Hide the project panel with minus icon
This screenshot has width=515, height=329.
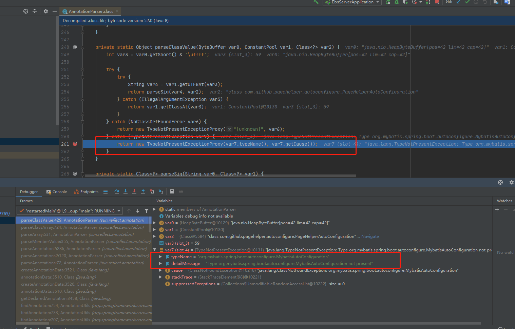[x=55, y=11]
